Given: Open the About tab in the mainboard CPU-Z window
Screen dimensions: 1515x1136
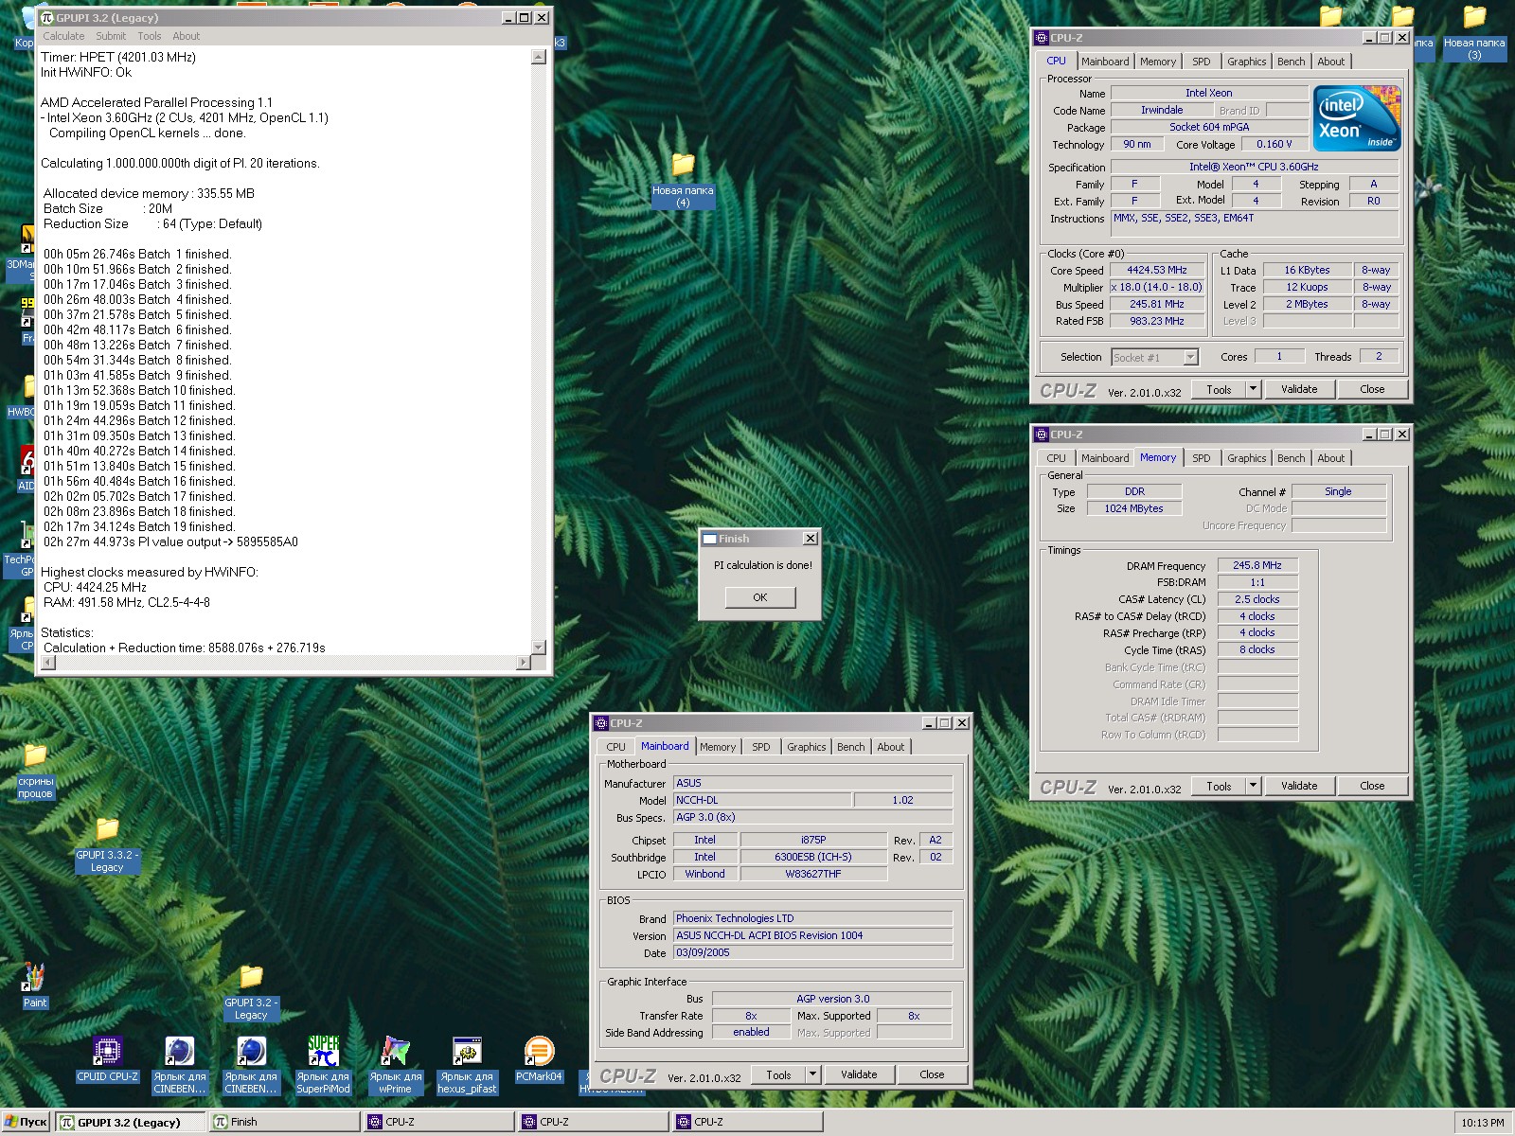Looking at the screenshot, I should (x=891, y=747).
